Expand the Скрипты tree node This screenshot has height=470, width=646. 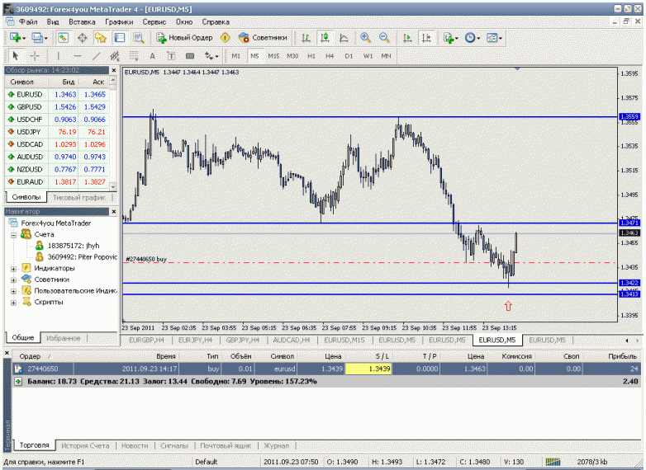[x=13, y=303]
